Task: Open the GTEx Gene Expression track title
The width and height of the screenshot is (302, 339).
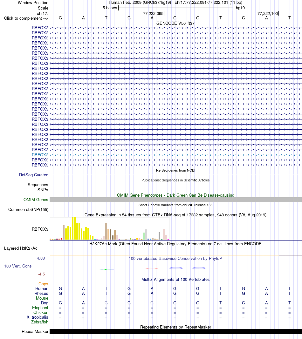Action: coord(175,215)
